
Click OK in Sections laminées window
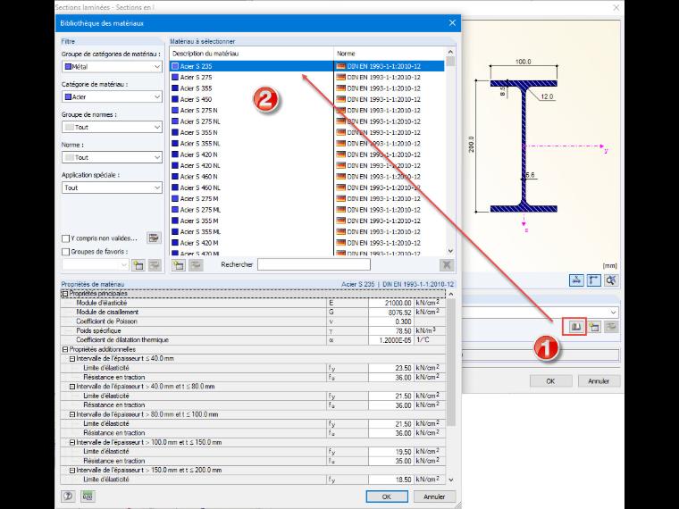pos(550,381)
